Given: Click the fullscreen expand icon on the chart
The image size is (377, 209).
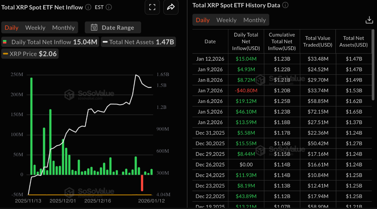Looking at the screenshot, I should pos(152,7).
